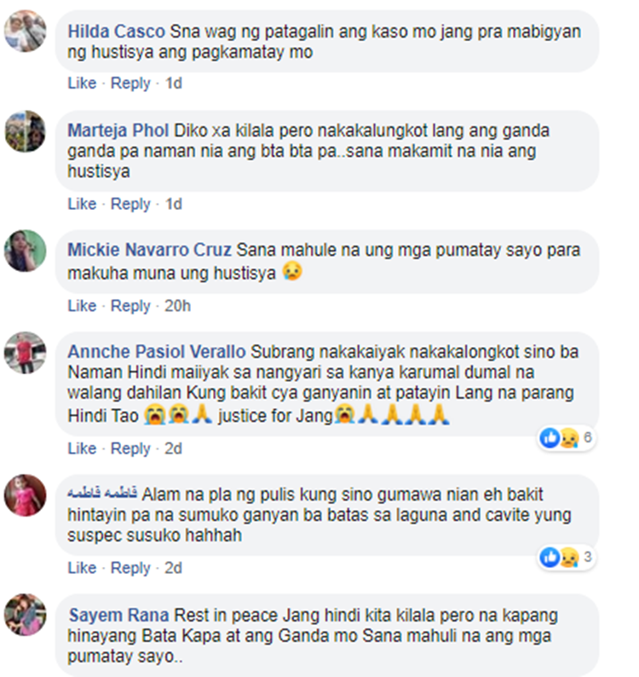Reply to Hilda Casco's comment
Screen dimensions: 639x677
[130, 83]
